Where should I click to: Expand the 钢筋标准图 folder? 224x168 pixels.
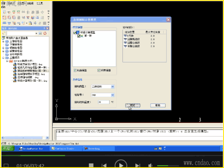(x=3, y=48)
